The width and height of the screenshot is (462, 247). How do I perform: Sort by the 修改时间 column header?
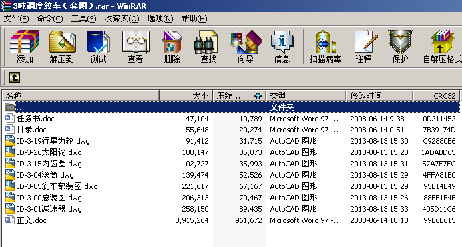tap(379, 95)
